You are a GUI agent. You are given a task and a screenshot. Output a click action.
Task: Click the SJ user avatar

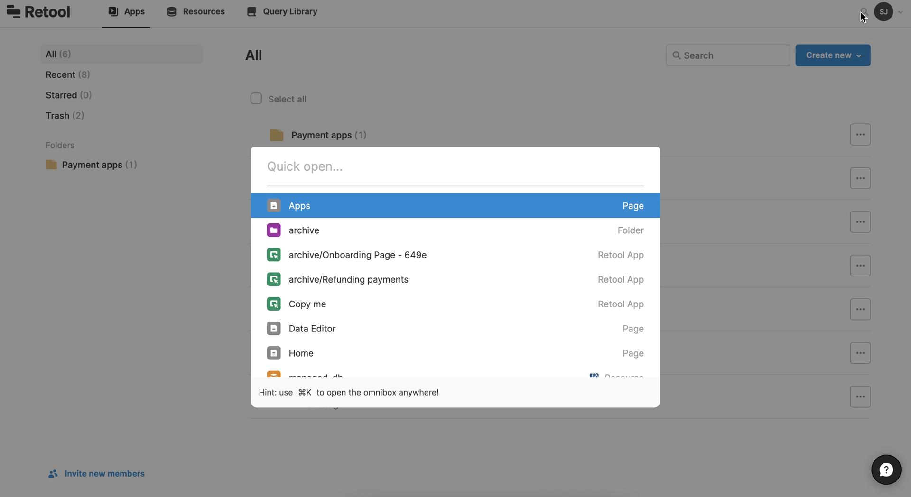point(883,11)
